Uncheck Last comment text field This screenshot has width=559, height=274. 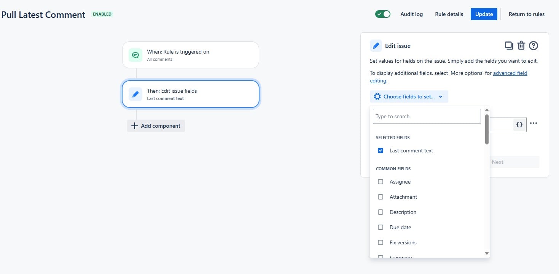(x=381, y=150)
